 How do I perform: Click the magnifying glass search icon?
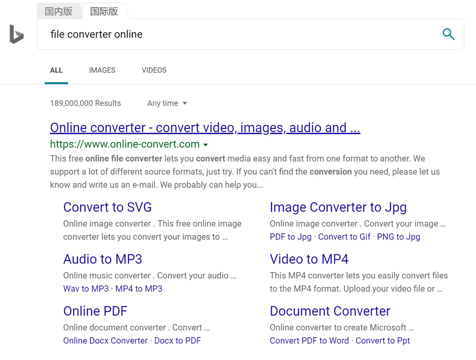[448, 34]
